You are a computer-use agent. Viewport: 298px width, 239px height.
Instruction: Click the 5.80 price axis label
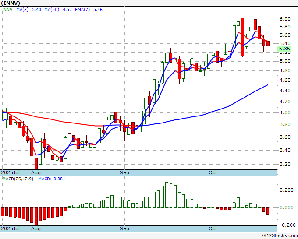(285, 27)
